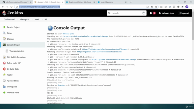Viewport: 194px width, 109px height.
Task: Click the Back to Project arrow icon
Action: [x=4, y=27]
